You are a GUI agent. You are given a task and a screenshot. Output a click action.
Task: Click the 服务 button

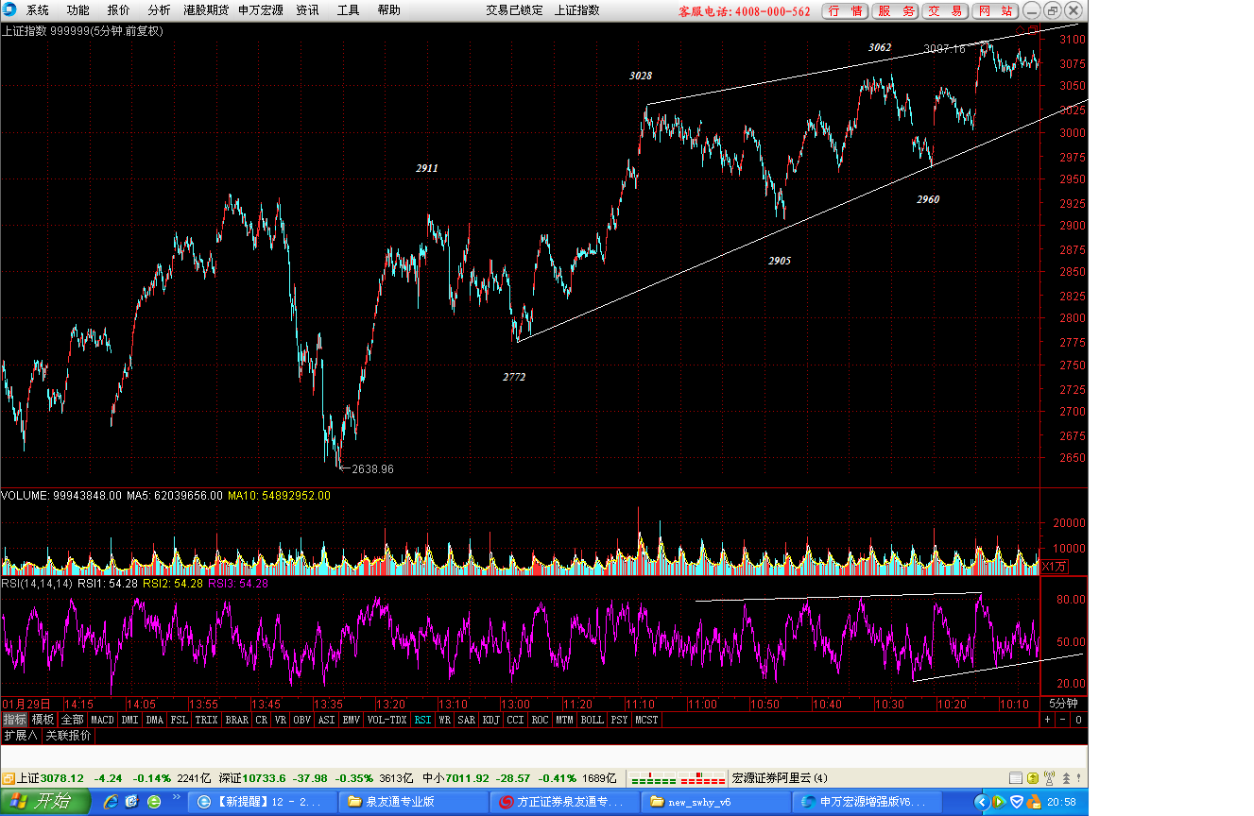point(895,11)
